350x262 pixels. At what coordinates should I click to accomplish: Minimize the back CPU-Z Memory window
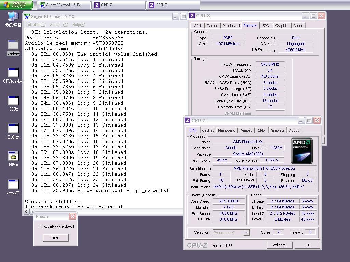tap(305, 16)
